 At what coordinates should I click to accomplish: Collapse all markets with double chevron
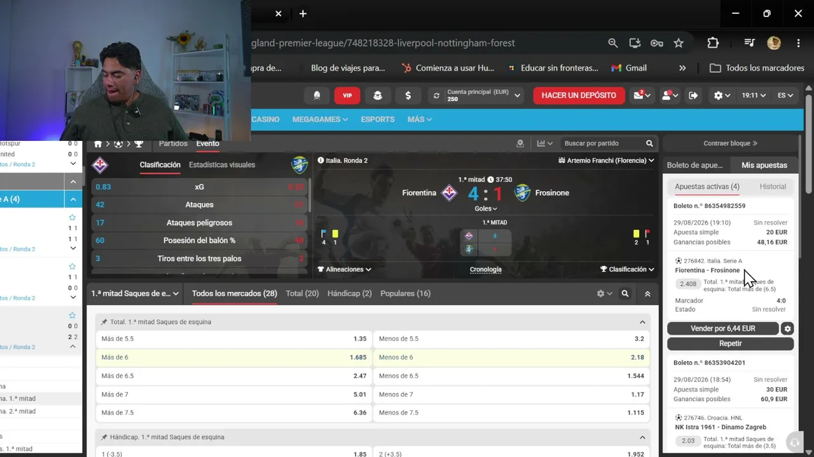[647, 294]
